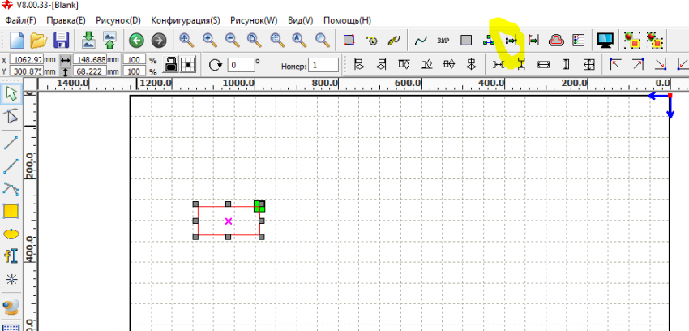Screen dimensions: 689x331
Task: Select the ellipse drawing tool
Action: point(11,234)
